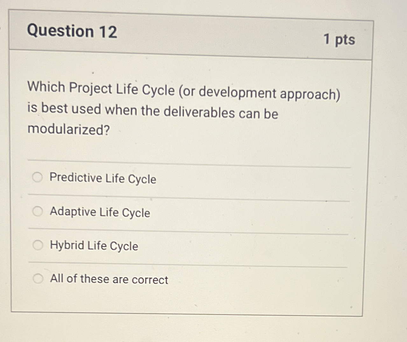
Task: Click the Predictive Life Cycle answer text
Action: (x=103, y=179)
